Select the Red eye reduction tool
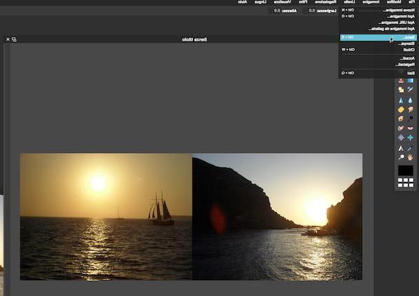 click(x=410, y=128)
